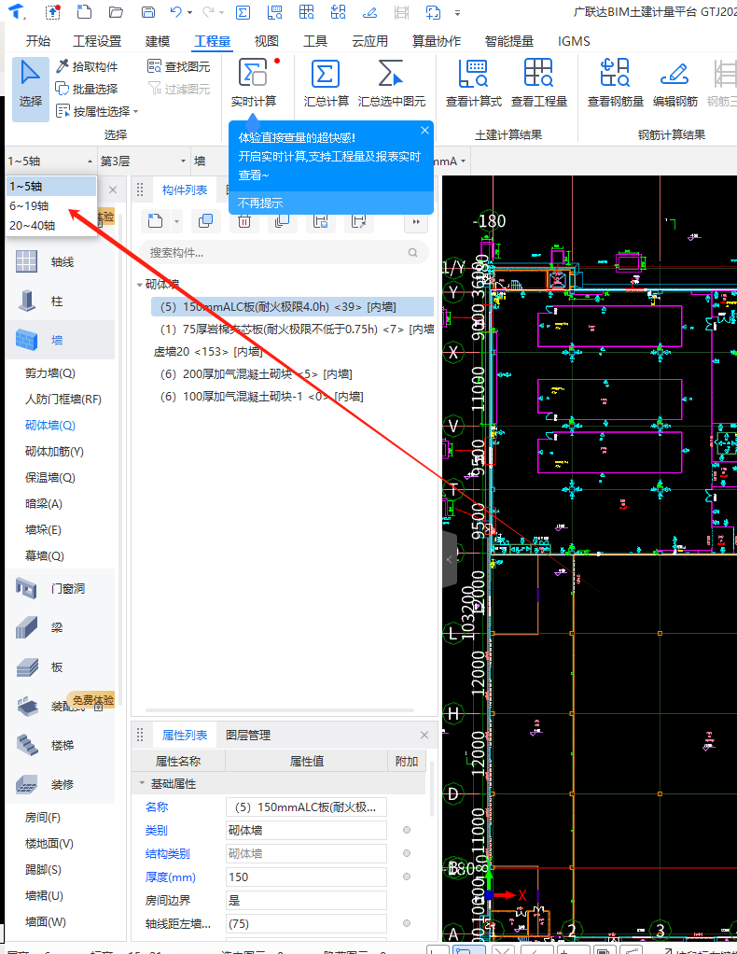Screen dimensions: 737x954
Task: Click 拾取构件 tool
Action: [87, 67]
